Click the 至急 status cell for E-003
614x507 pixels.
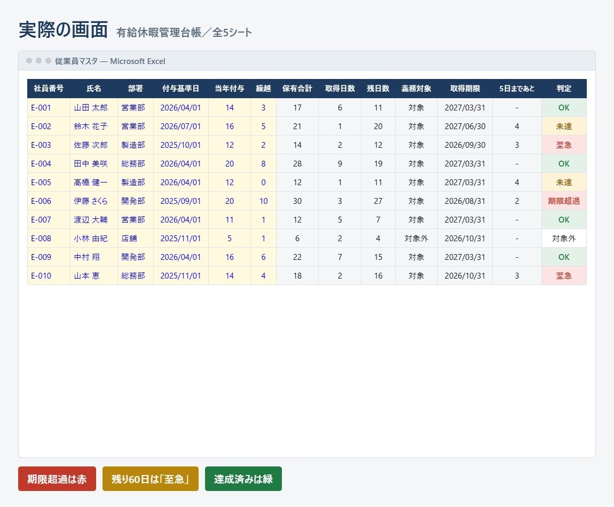(564, 145)
